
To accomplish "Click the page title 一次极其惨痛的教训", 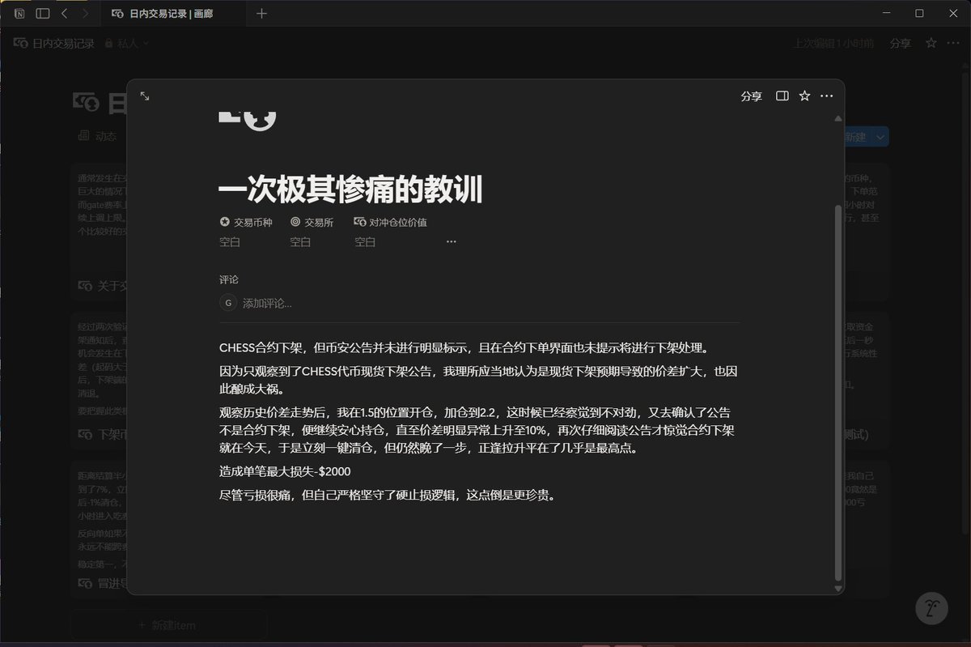I will tap(350, 189).
